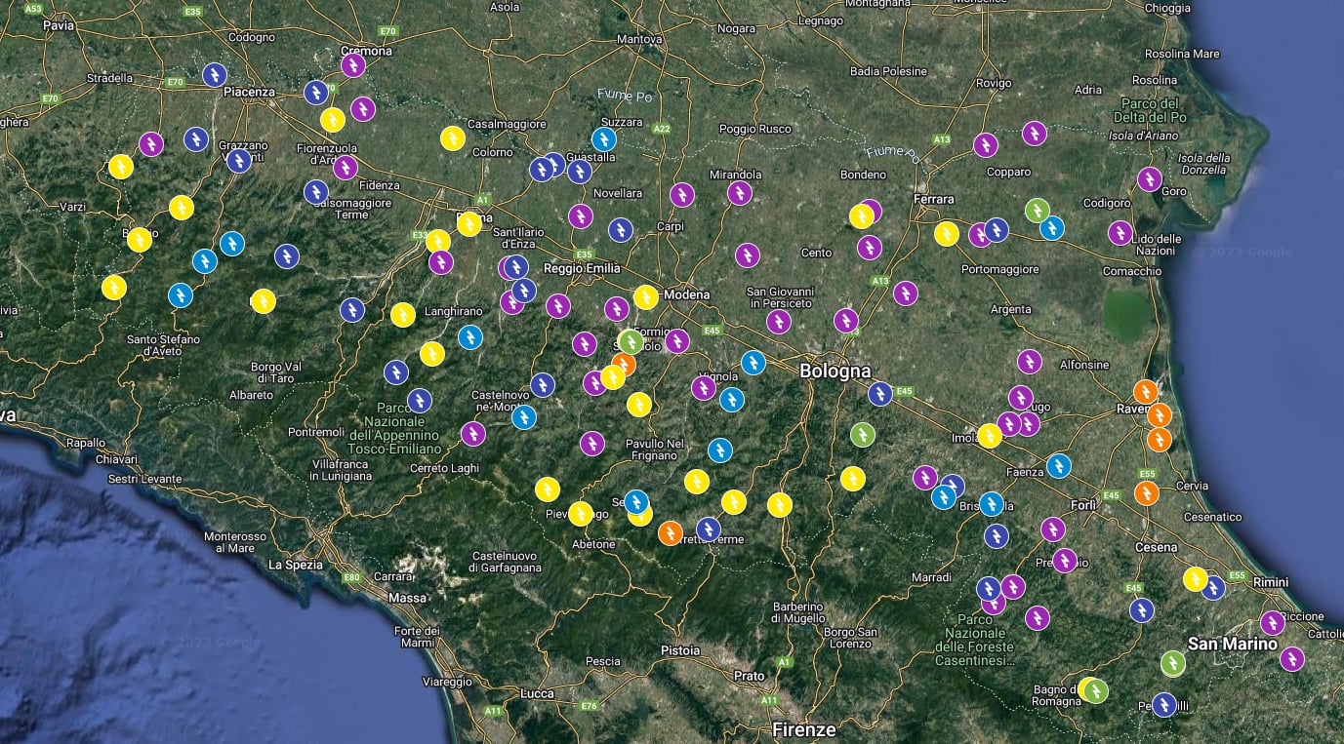This screenshot has width=1344, height=744.
Task: Select the light blue marker northeast of Portomaggiore
Action: [1051, 228]
